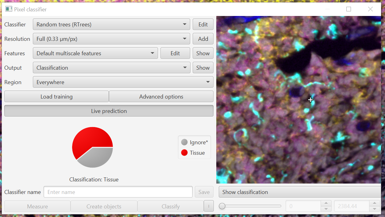385x217 pixels.
Task: Edit the Random trees classifier settings
Action: [x=203, y=25]
